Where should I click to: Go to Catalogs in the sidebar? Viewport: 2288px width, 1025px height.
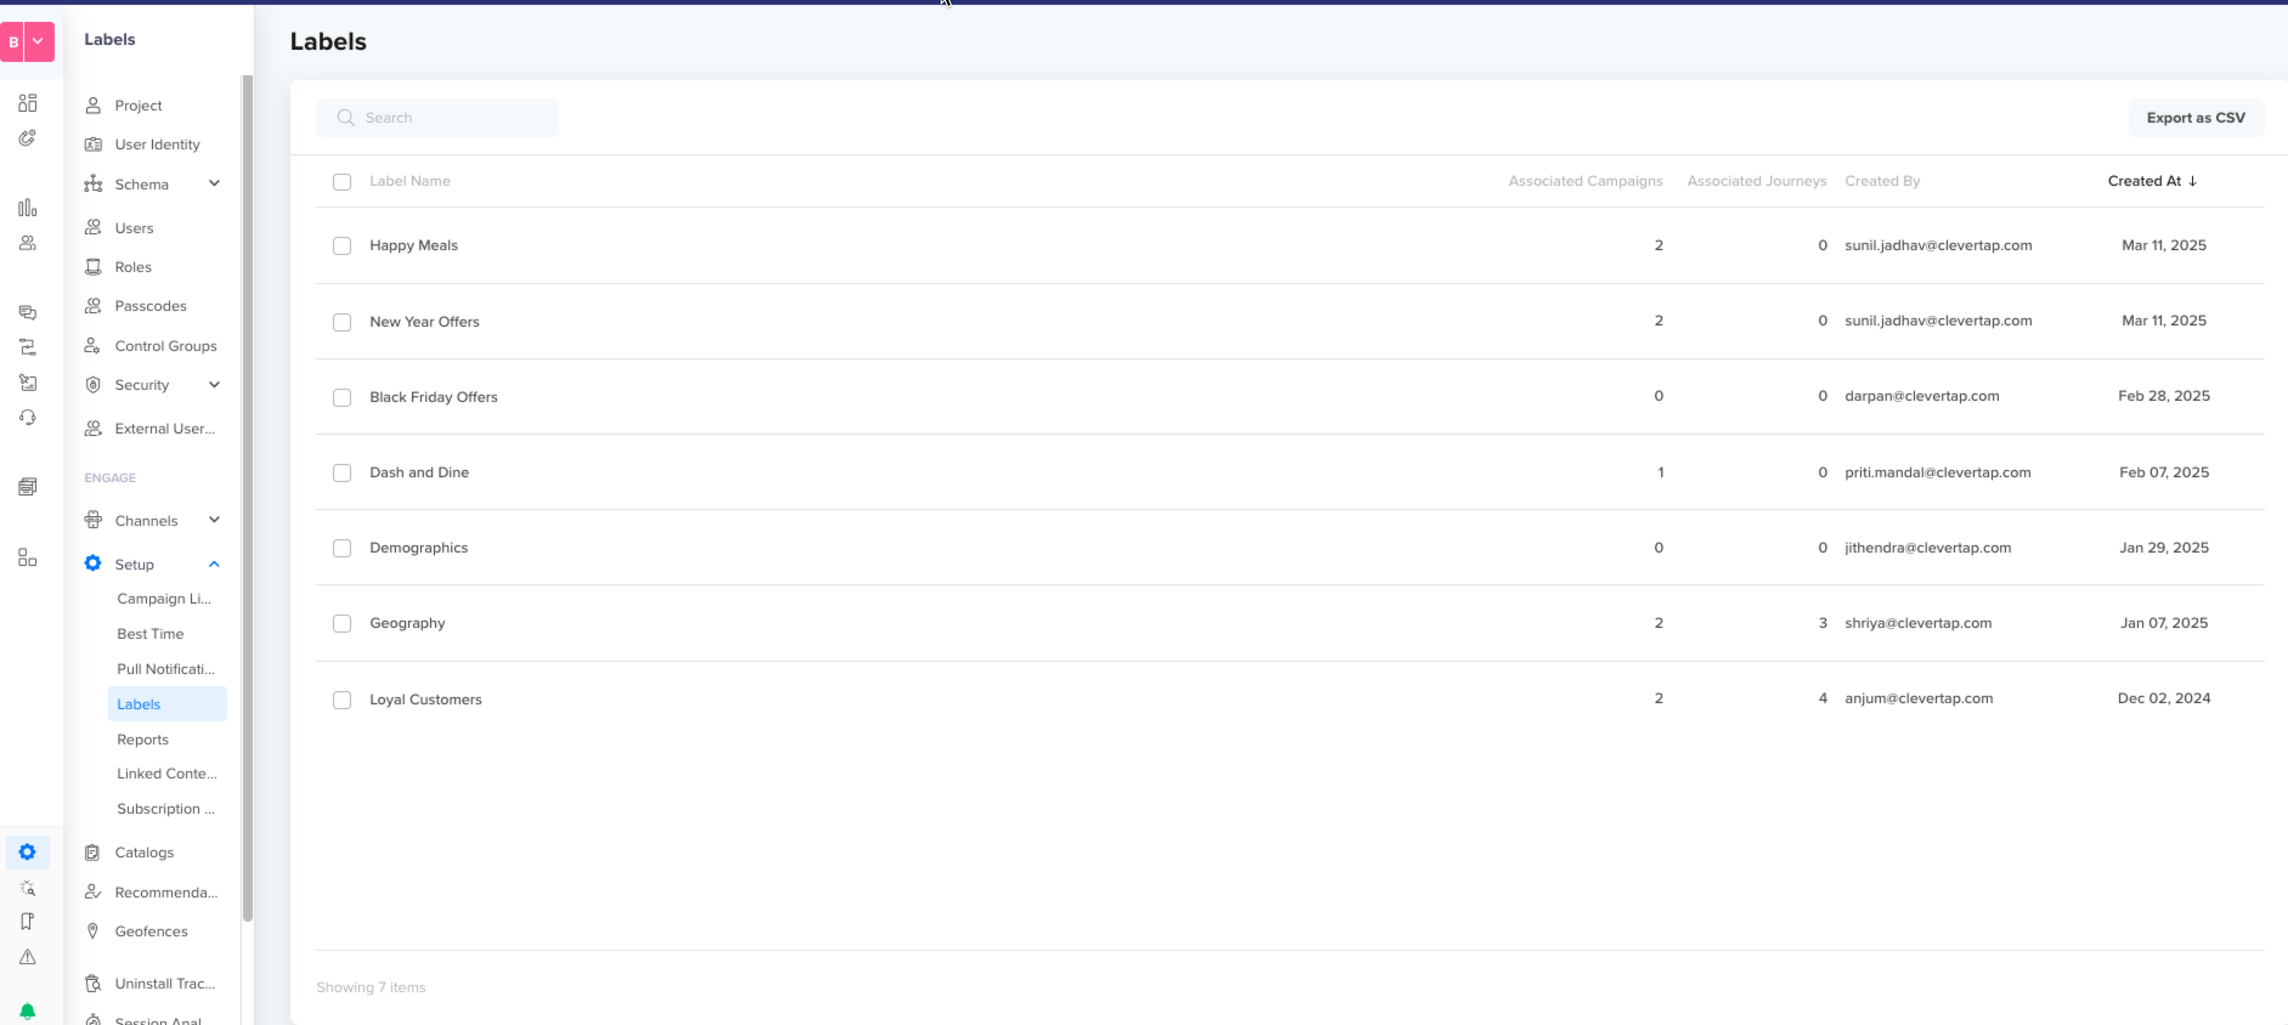144,852
